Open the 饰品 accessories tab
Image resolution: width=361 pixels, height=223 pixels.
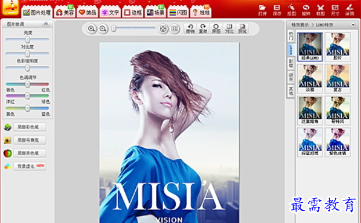click(x=88, y=12)
